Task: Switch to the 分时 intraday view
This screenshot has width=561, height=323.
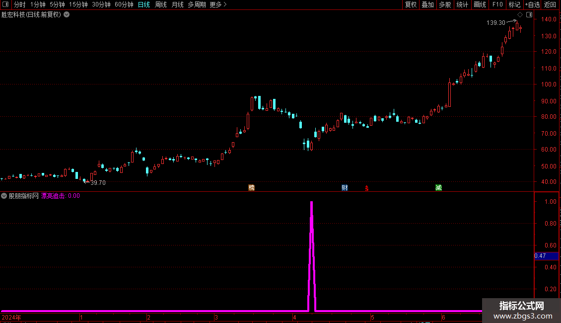Action: click(x=20, y=4)
